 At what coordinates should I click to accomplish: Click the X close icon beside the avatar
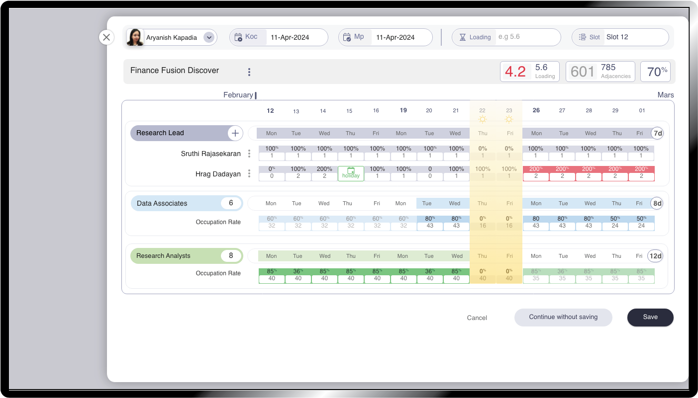106,37
